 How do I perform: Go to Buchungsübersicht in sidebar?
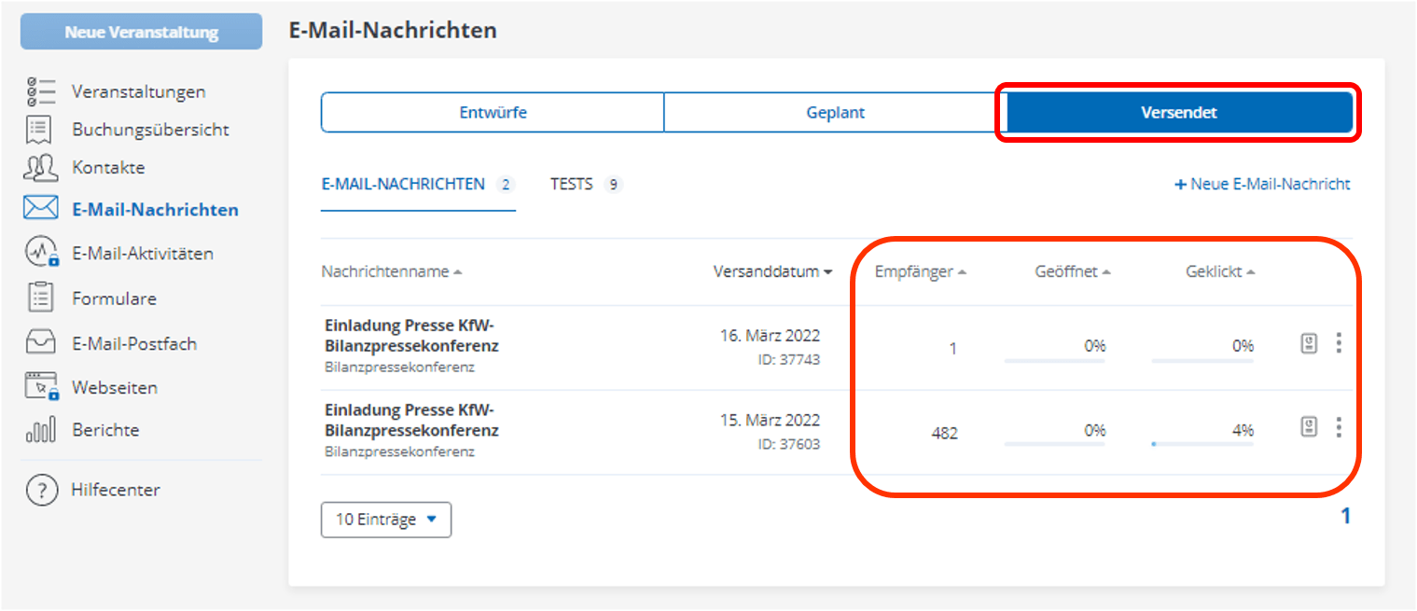[150, 130]
